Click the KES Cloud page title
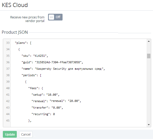This screenshot has height=140, width=153. point(15,5)
